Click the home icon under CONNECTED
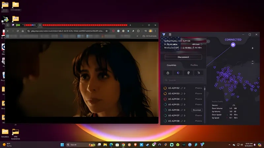This screenshot has height=148, width=264. (x=233, y=45)
